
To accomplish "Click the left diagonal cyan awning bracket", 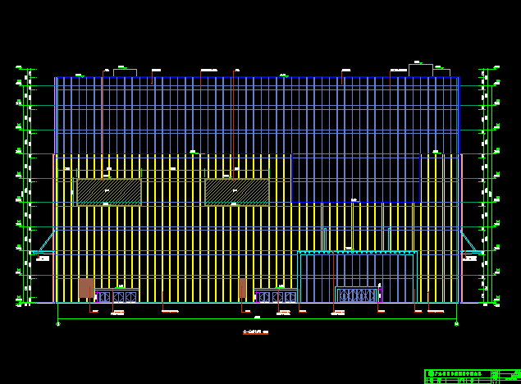I will pos(45,241).
